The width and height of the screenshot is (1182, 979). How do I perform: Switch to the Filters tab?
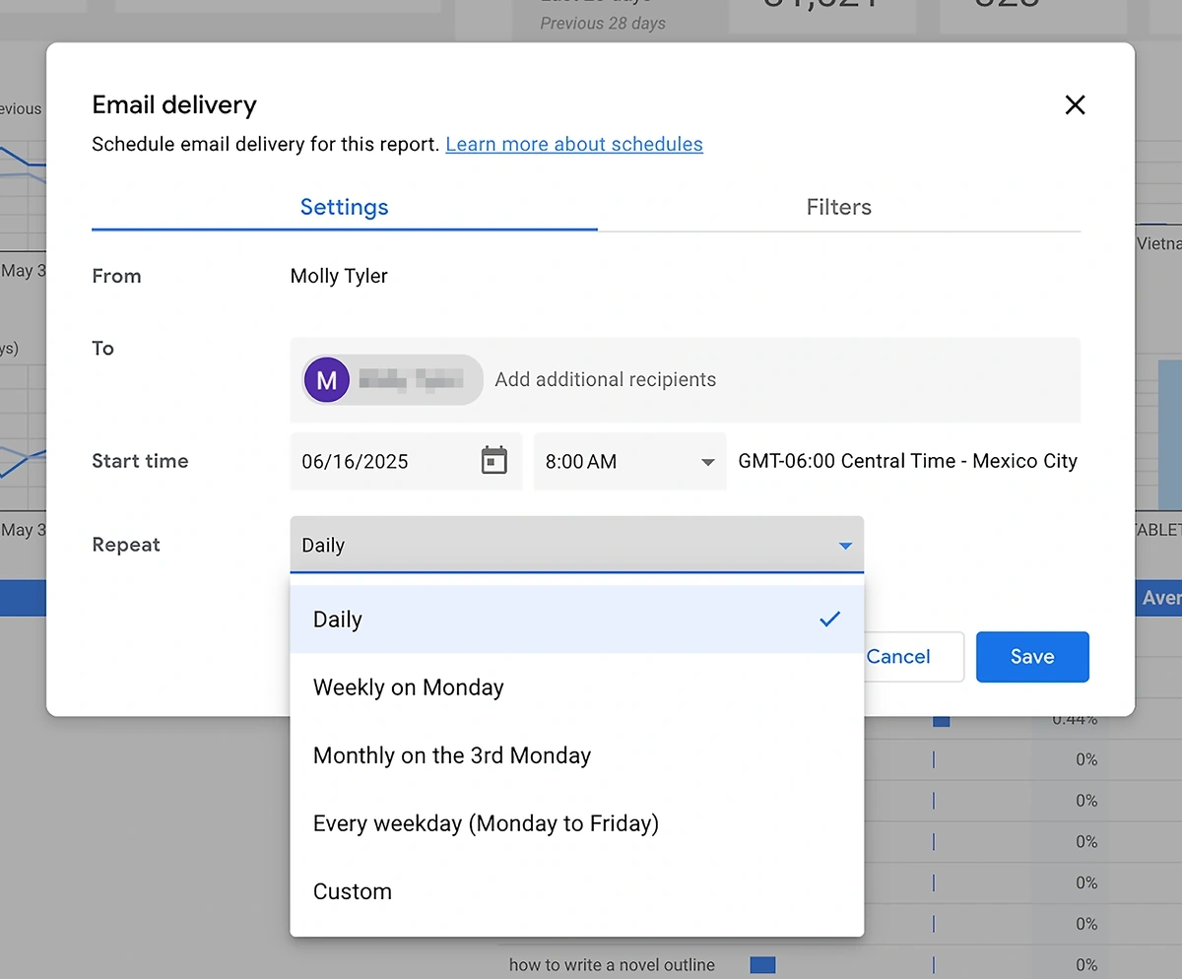tap(838, 207)
